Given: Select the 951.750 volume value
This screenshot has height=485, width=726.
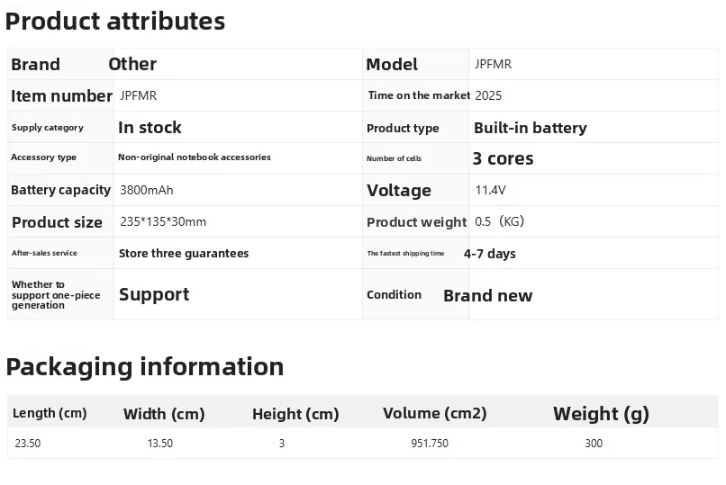Looking at the screenshot, I should click(x=429, y=444).
